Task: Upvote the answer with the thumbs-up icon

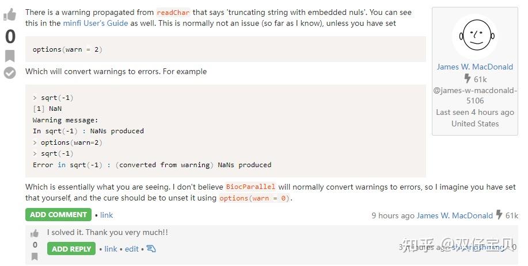Action: [x=10, y=15]
